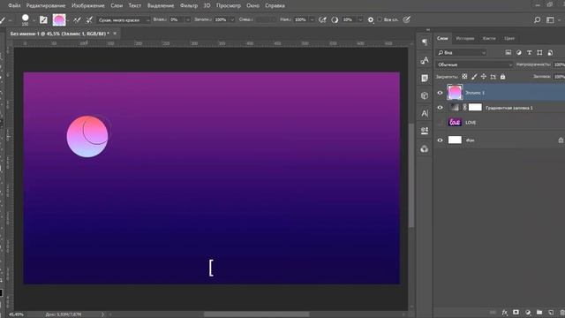Check the sample all layers checkbox
565x318 pixels.
(380, 19)
